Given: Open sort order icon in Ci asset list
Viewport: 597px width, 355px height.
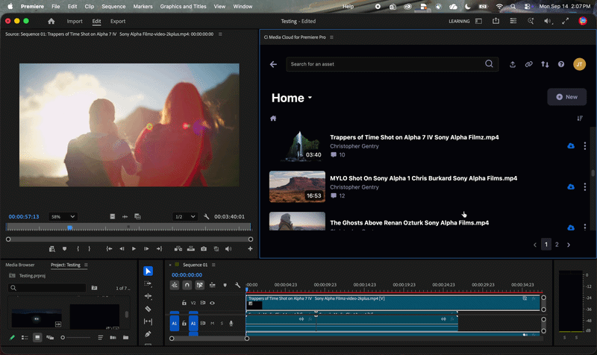Looking at the screenshot, I should click(x=580, y=119).
